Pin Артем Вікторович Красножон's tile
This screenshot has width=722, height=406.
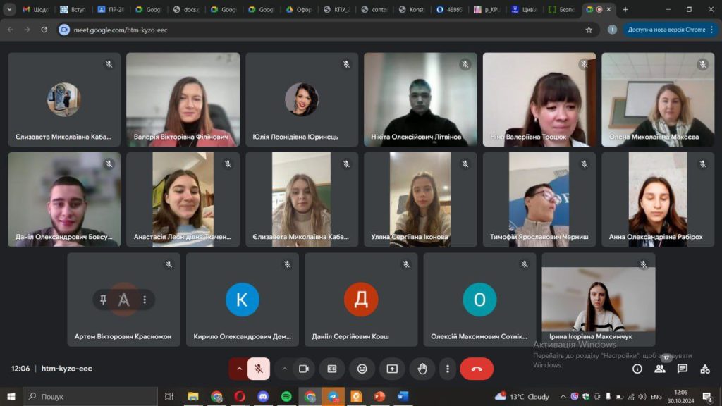(104, 300)
